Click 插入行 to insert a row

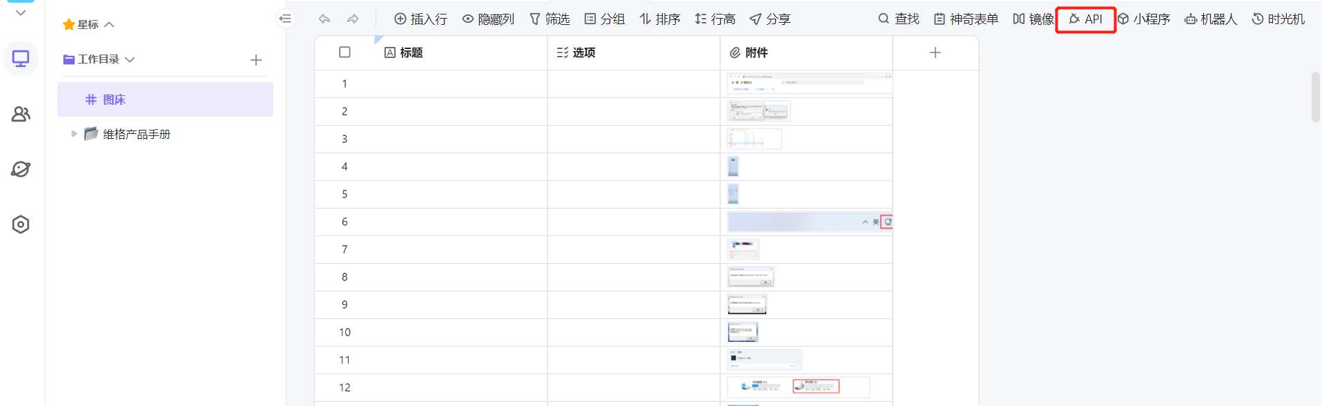tap(420, 19)
